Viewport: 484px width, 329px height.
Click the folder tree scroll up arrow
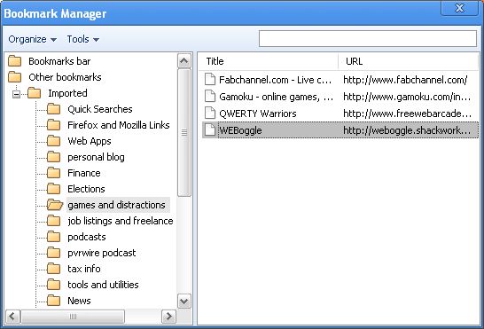click(184, 61)
